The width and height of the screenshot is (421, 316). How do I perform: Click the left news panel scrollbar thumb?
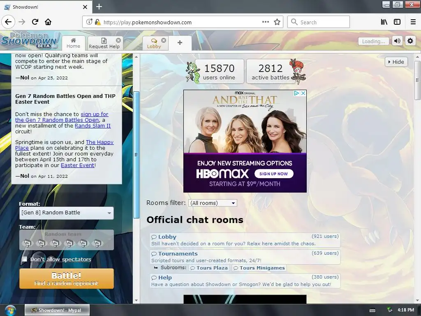[136, 155]
